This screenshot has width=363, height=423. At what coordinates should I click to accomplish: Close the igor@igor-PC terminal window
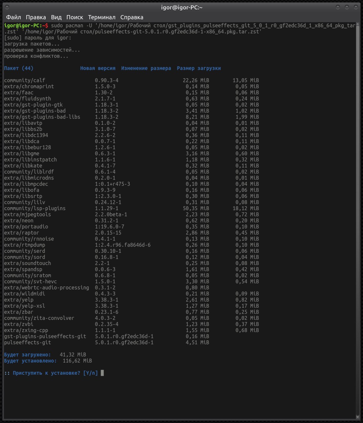tap(356, 7)
